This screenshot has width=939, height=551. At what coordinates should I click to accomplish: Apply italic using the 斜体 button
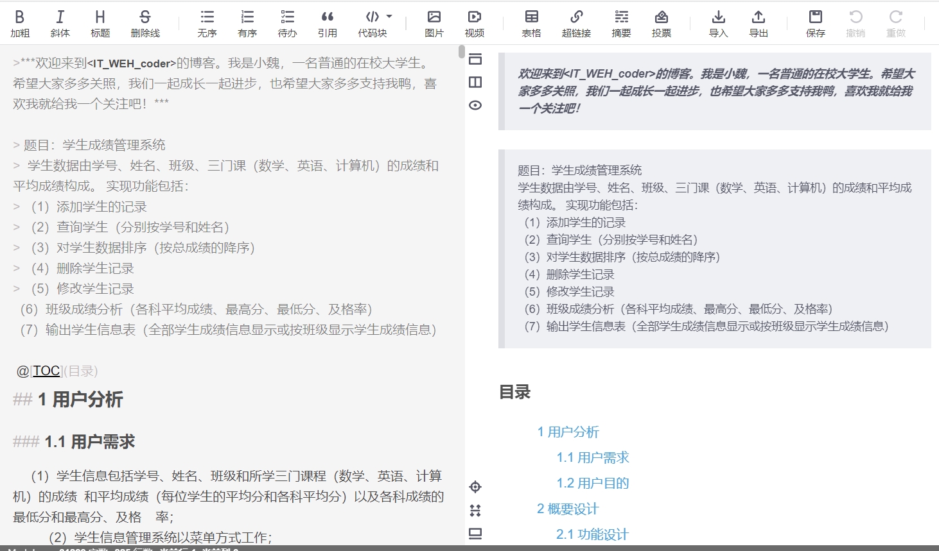coord(60,24)
